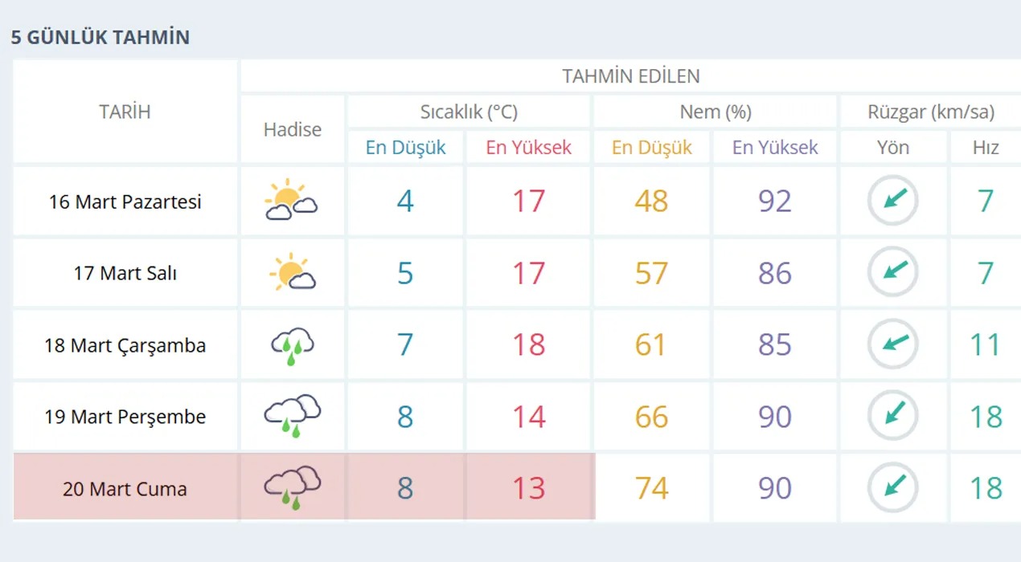Click the Nem (%) header

[x=715, y=112]
